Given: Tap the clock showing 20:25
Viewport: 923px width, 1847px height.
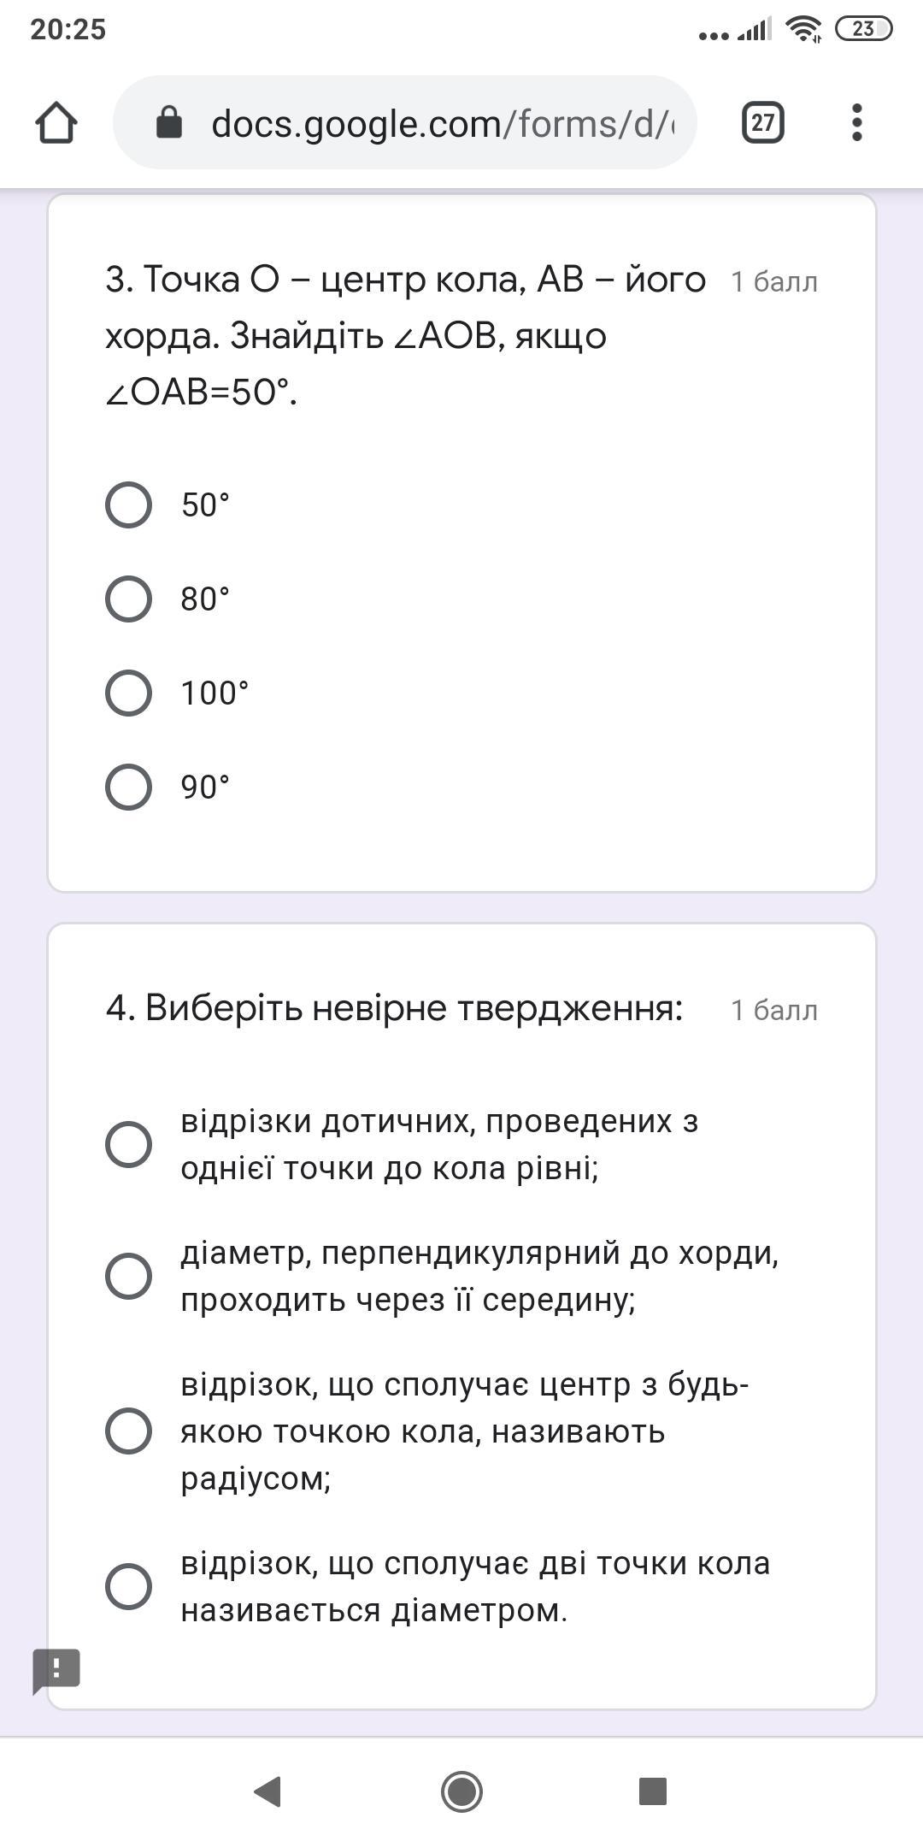Looking at the screenshot, I should pyautogui.click(x=68, y=29).
